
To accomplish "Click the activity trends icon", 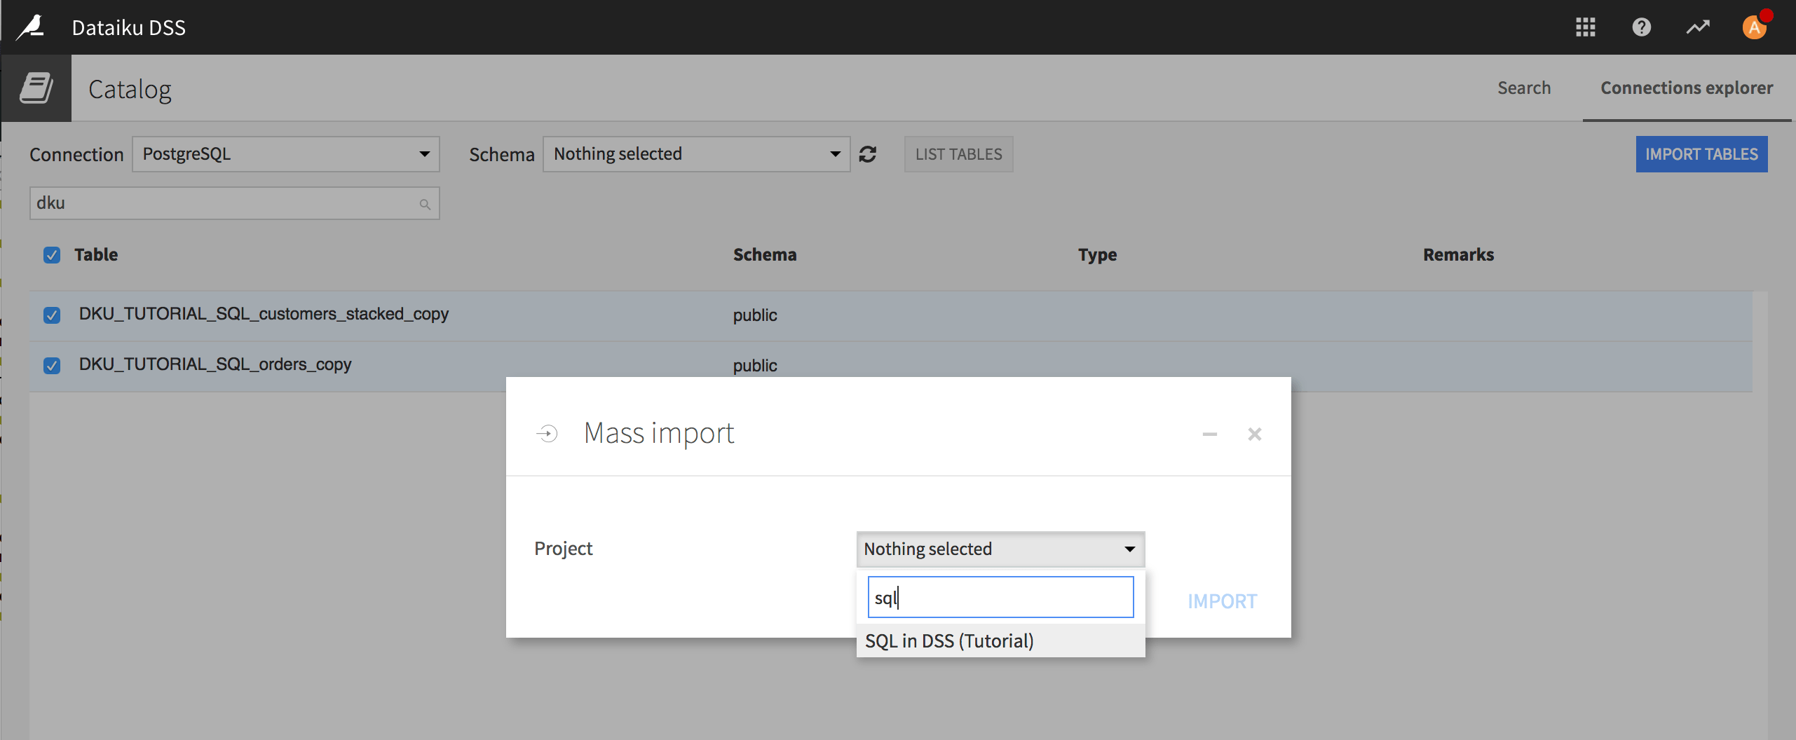I will point(1697,27).
